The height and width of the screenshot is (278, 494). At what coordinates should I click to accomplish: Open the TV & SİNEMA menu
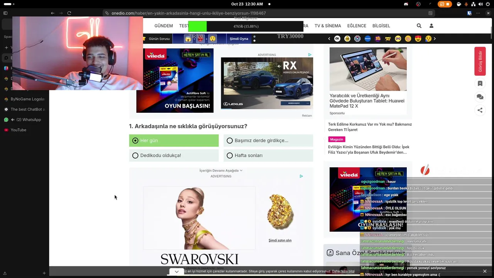tap(328, 26)
